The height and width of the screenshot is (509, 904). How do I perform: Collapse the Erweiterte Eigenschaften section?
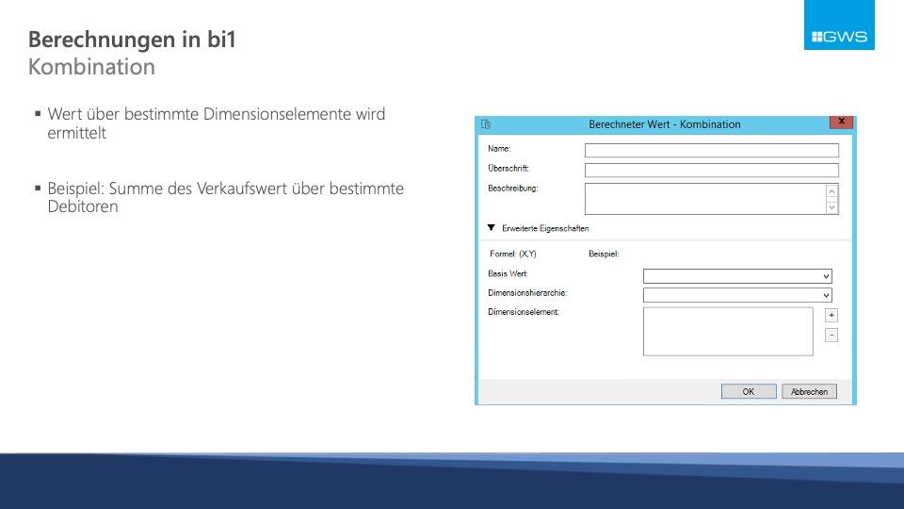pos(492,228)
